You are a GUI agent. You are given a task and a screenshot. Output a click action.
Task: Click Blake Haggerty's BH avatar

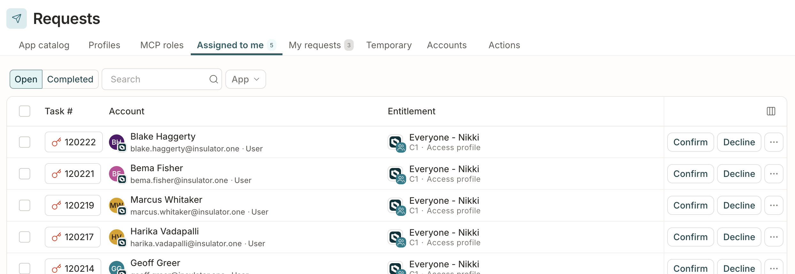117,142
